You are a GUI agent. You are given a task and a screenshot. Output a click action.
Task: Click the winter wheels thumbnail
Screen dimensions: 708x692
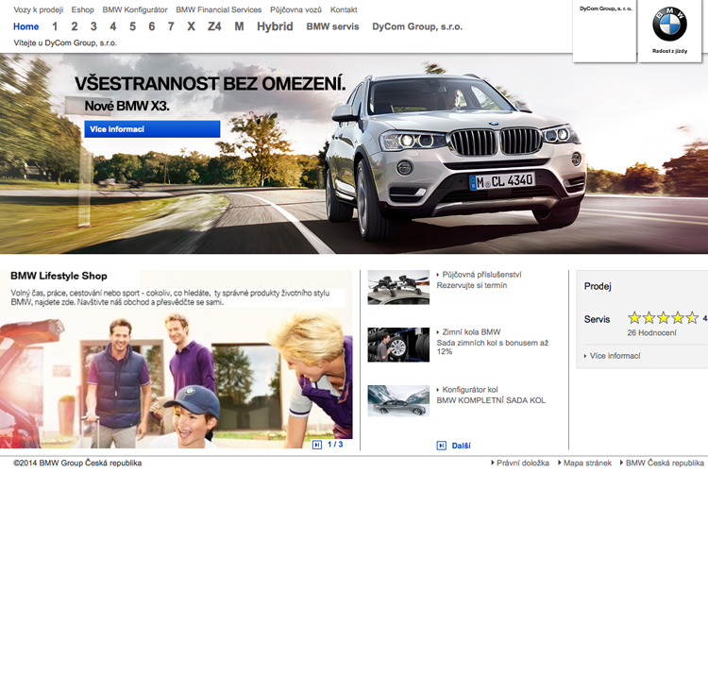(x=398, y=345)
